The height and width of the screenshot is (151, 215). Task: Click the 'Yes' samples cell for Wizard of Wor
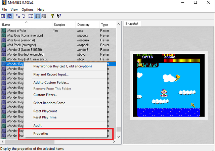(55, 31)
